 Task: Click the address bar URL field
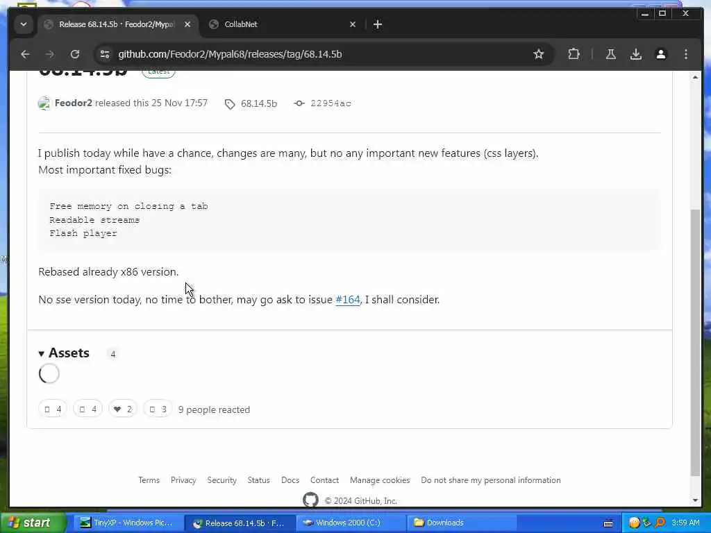click(317, 54)
